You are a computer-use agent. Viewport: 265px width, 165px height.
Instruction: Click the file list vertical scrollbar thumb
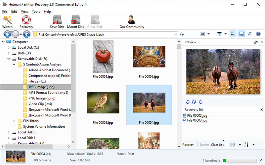tap(179, 46)
